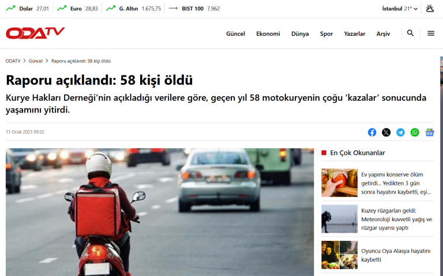Viewport: 443px width, 276px height.
Task: Open the hamburger menu icon
Action: (x=430, y=33)
